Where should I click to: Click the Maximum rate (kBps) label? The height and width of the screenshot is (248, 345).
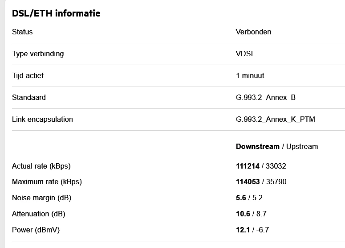pyautogui.click(x=47, y=182)
